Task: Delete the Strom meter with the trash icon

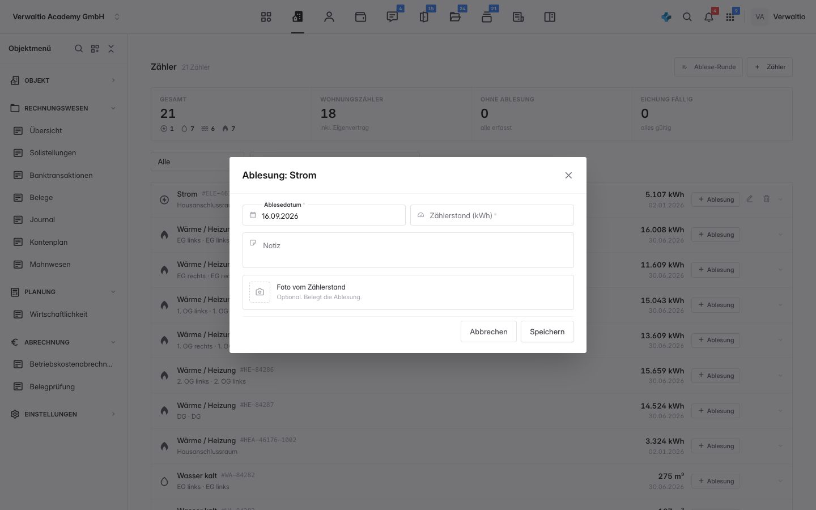Action: tap(767, 199)
